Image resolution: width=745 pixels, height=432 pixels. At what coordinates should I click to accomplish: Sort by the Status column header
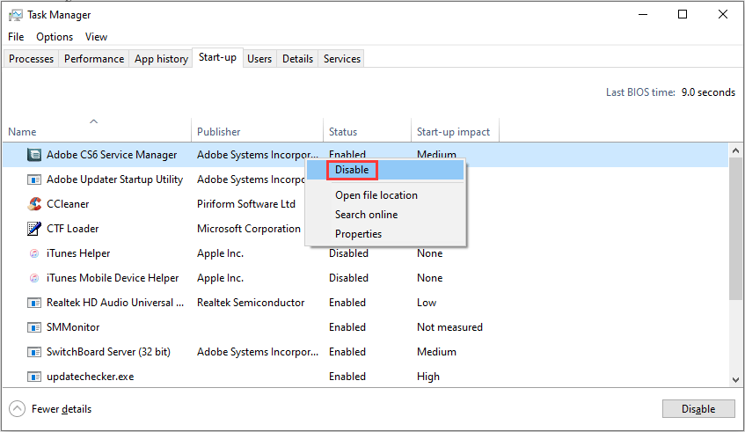[368, 130]
